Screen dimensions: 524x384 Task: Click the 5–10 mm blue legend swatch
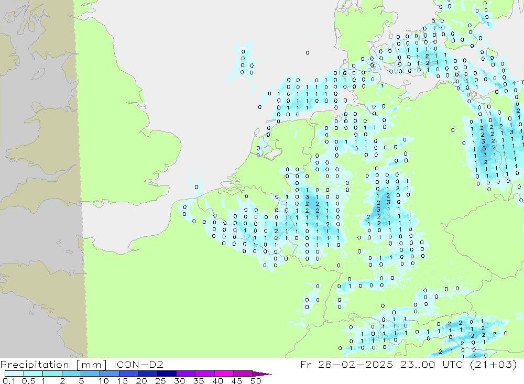click(91, 374)
